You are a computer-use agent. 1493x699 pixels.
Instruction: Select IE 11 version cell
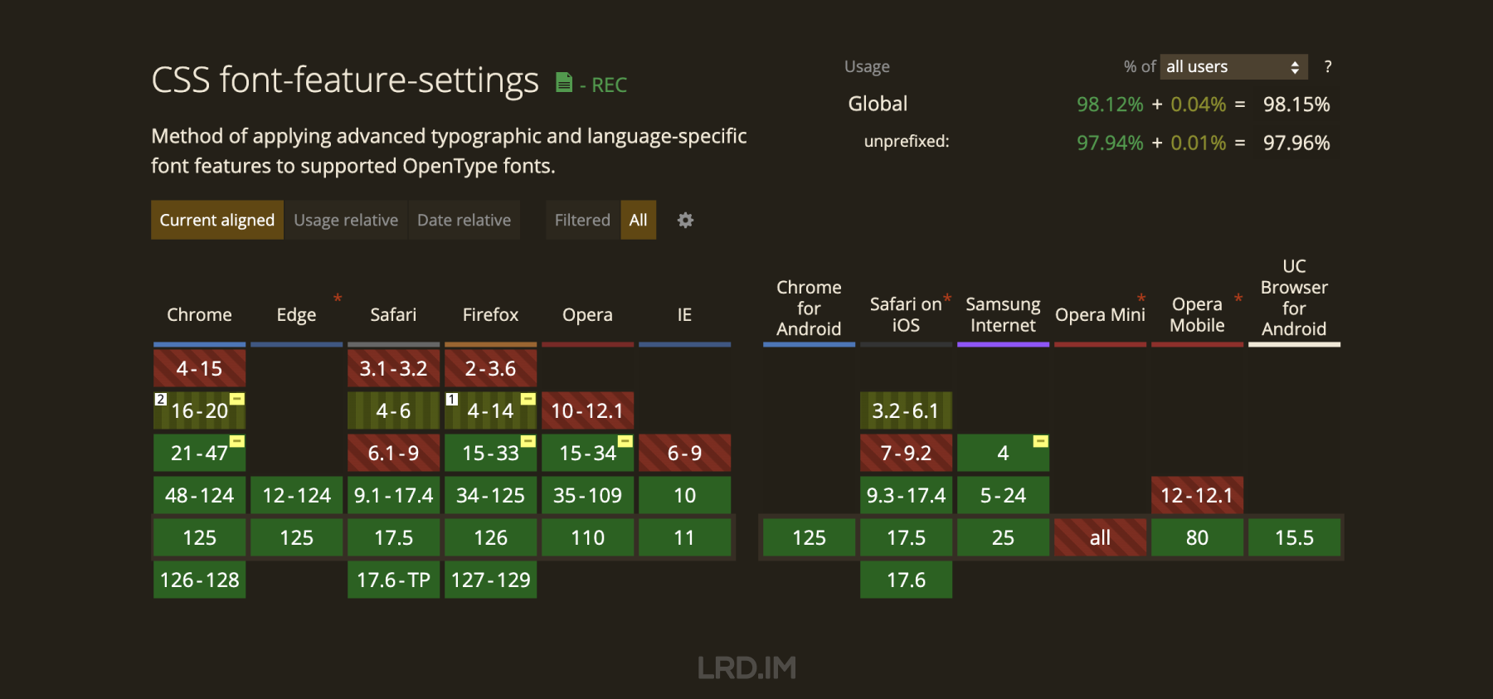[684, 537]
